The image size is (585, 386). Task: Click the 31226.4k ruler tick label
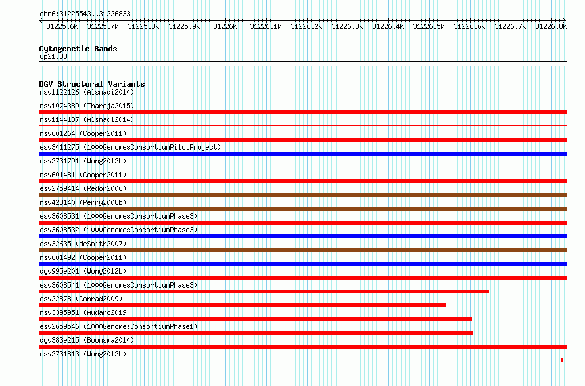(388, 26)
